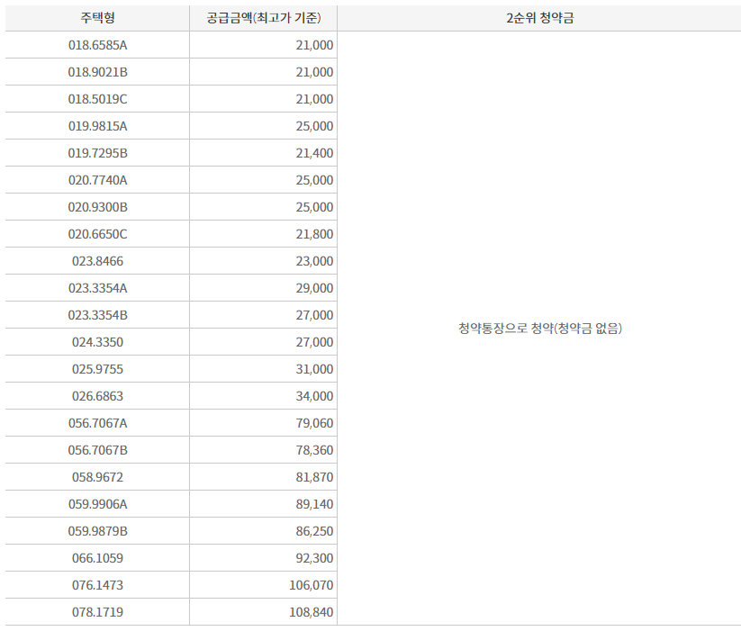Select housing type 020.6650C
This screenshot has height=631, width=741.
[x=97, y=234]
